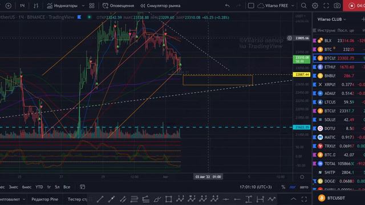Set the chart range to 5л
The width and height of the screenshot is (365, 205).
[x=57, y=187]
